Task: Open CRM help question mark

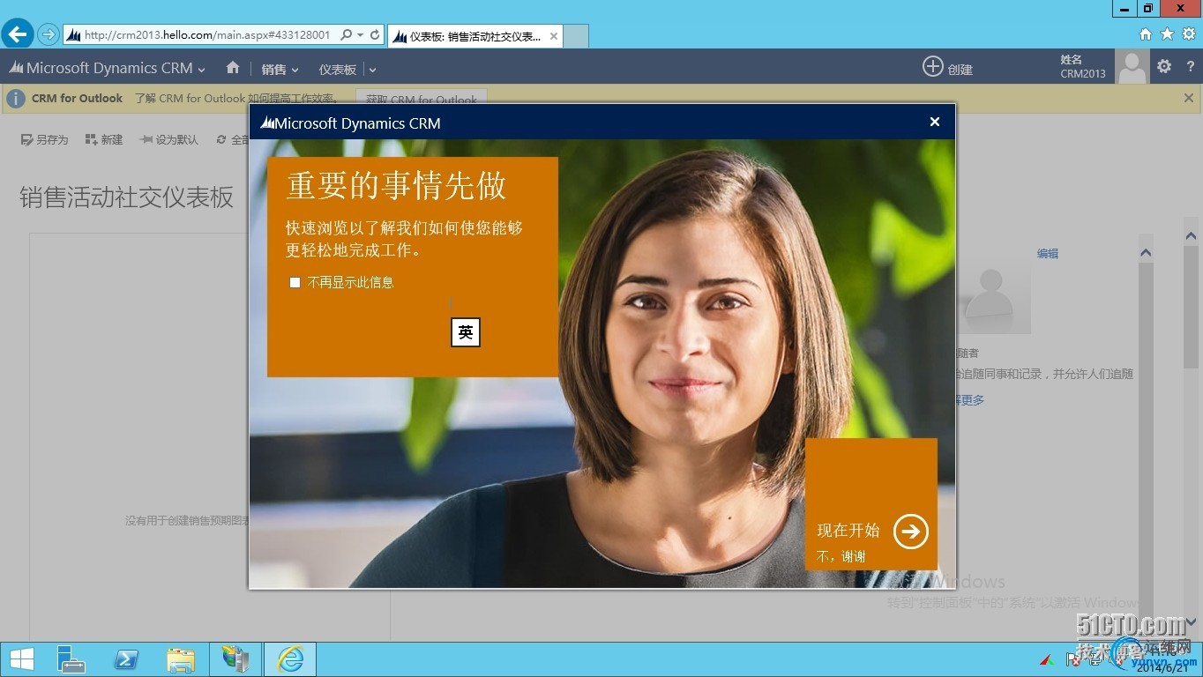Action: [1190, 67]
